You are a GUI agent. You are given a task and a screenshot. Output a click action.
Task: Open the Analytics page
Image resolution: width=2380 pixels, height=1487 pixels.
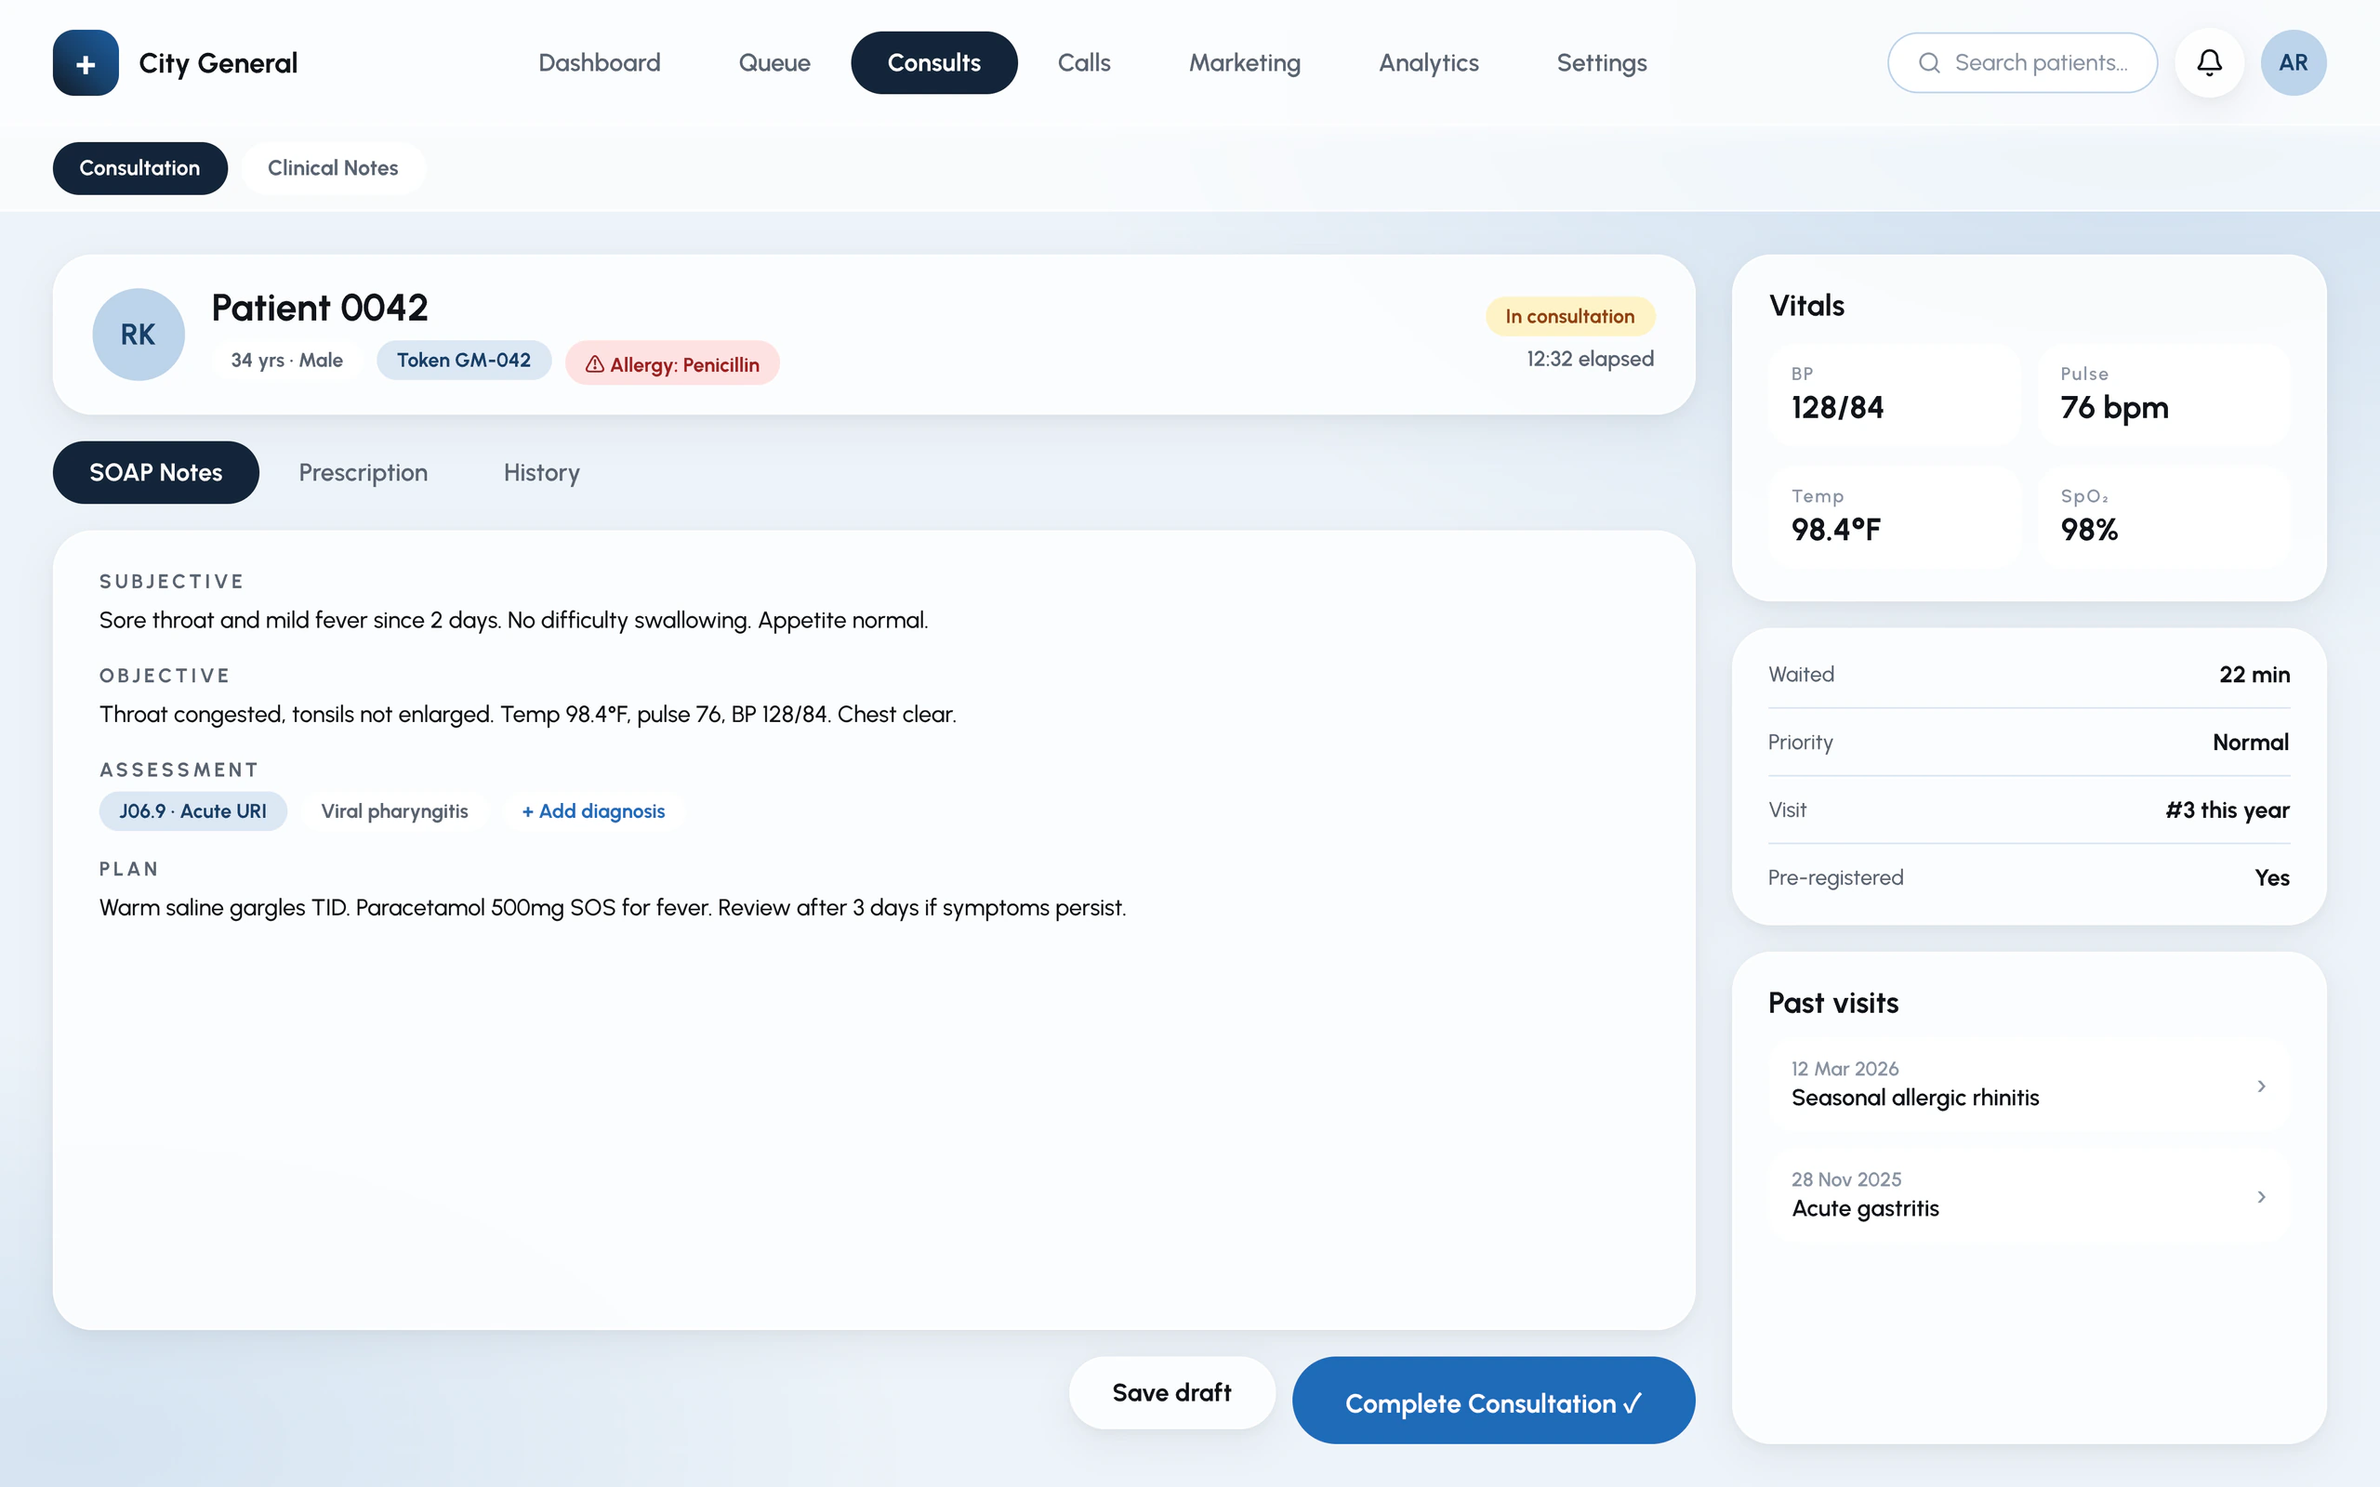(x=1428, y=63)
